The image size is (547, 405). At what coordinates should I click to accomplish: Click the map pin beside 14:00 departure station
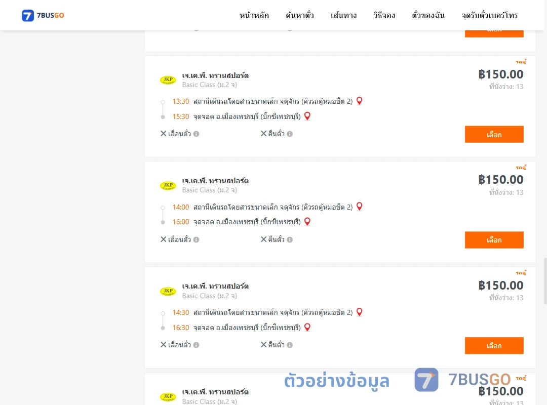359,207
